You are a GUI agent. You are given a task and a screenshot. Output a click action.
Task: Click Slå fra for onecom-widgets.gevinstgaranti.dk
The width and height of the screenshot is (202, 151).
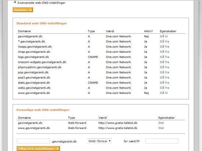164,62
